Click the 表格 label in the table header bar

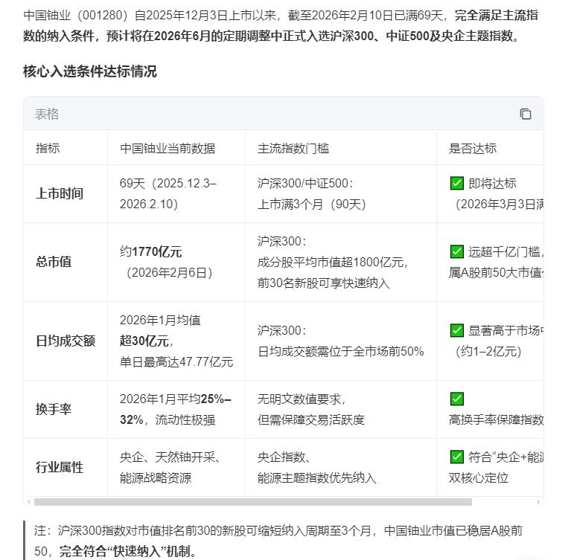pos(47,115)
